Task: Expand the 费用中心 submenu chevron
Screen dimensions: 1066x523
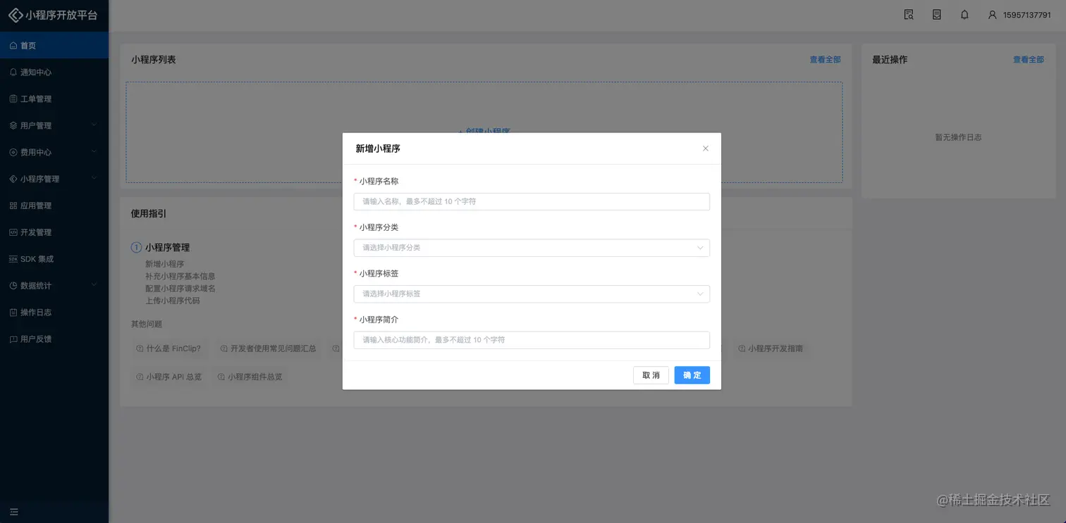Action: (94, 152)
